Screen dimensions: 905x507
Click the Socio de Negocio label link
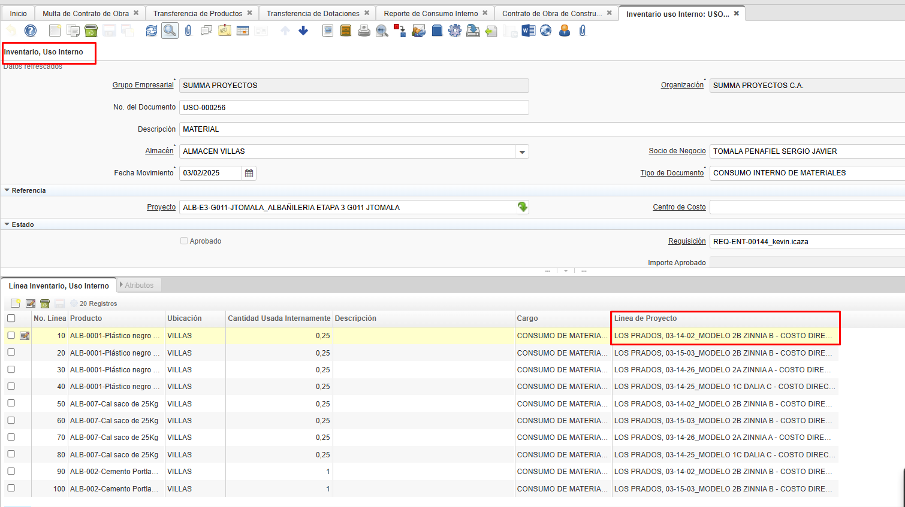(677, 151)
